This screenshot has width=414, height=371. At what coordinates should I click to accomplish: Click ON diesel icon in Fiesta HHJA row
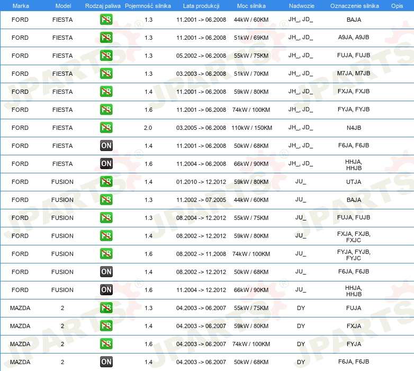106,164
